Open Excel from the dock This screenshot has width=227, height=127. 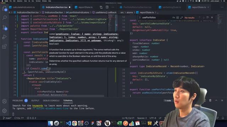click(120, 123)
